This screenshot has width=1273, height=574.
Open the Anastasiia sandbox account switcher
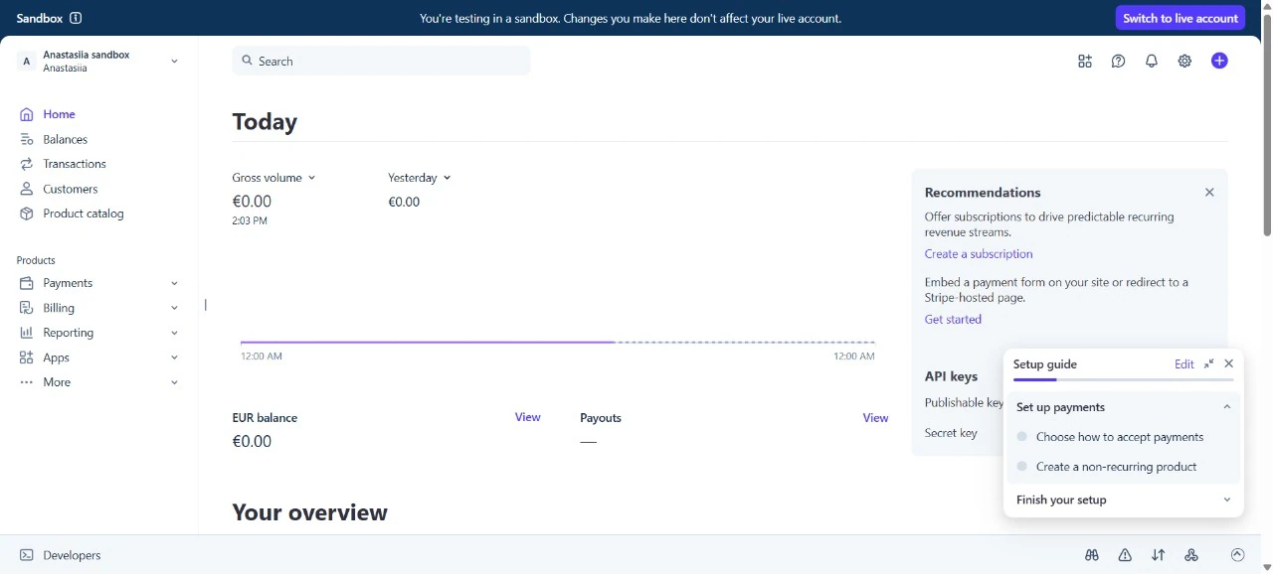point(98,62)
